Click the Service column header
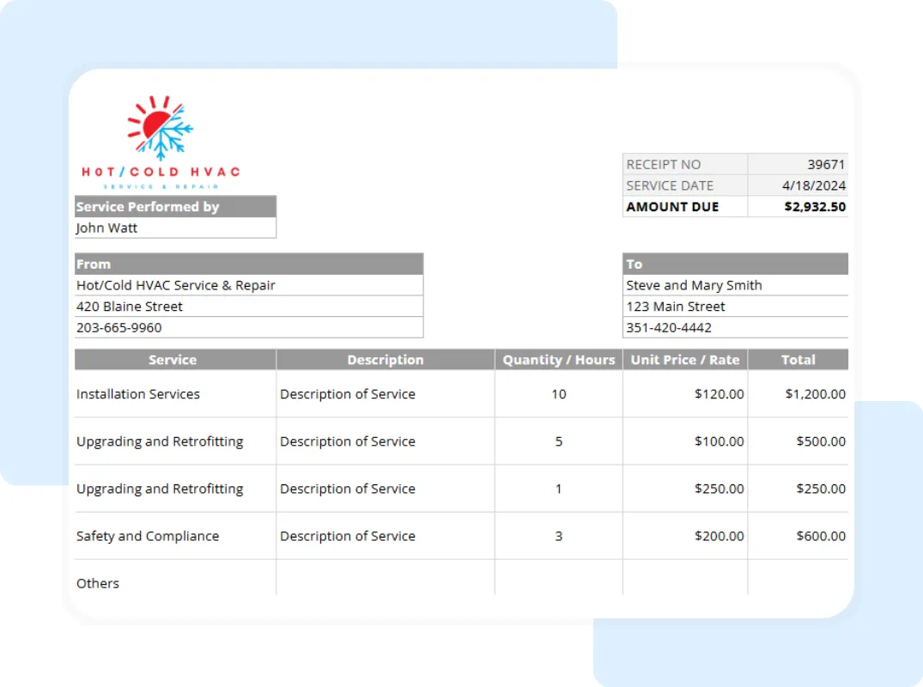 173,360
